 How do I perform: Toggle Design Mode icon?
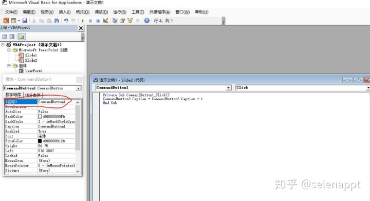105,21
